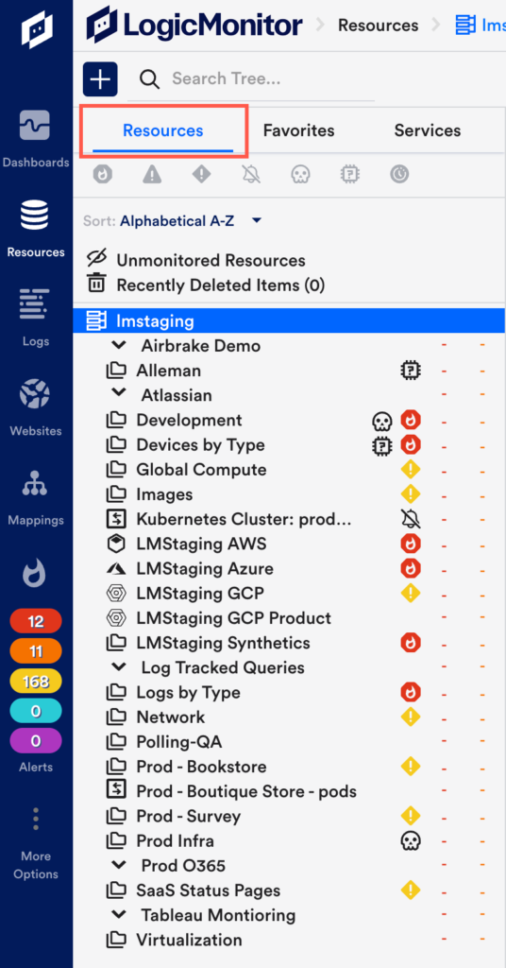Click the LogicMonitor square logo in sidebar
Screen dimensions: 506x968
37,27
